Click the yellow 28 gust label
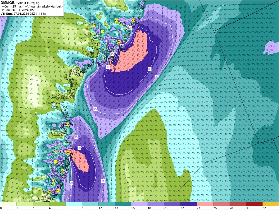The width and height of the screenshot is (279, 210). point(62,171)
